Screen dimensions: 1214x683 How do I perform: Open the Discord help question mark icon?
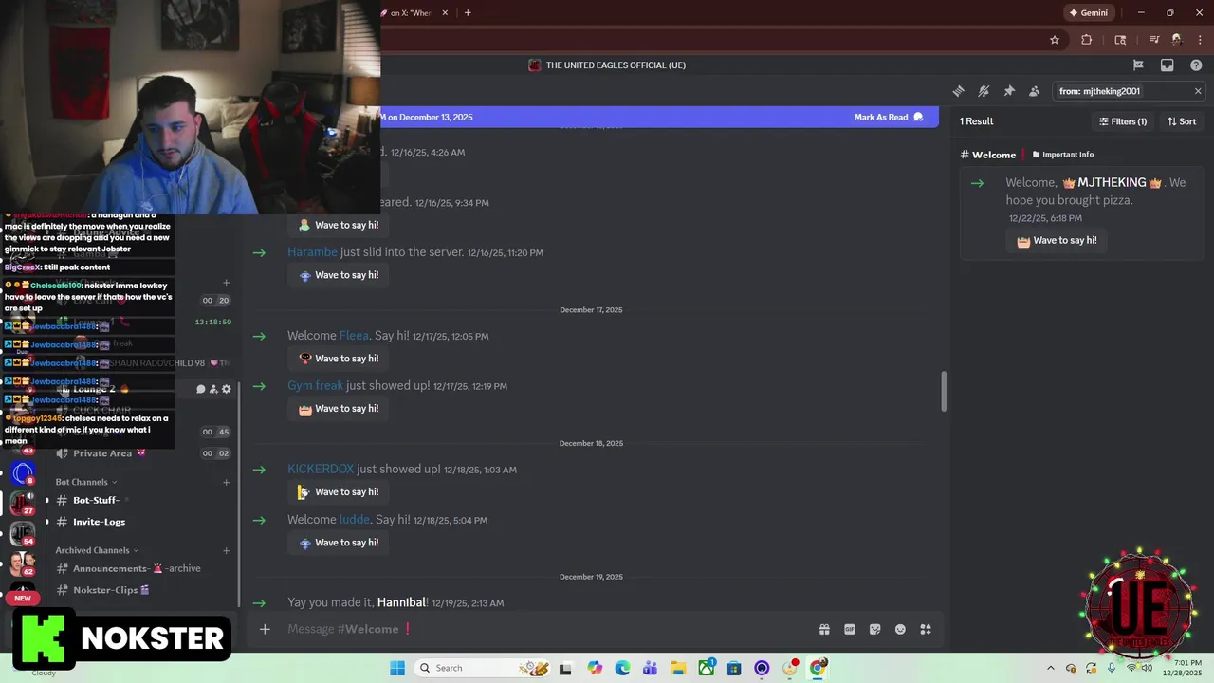[x=1196, y=65]
